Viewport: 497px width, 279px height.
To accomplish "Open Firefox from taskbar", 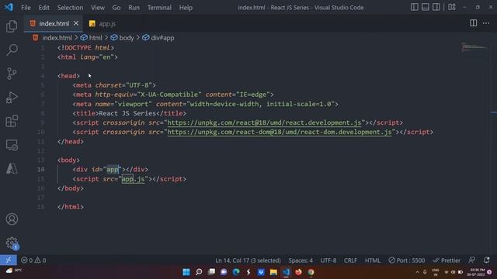I will 298,272.
